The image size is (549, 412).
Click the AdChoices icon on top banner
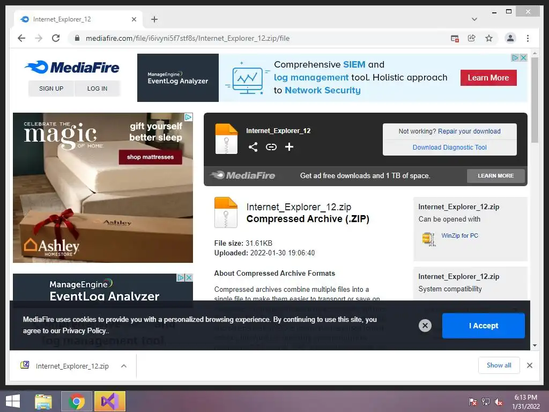click(515, 58)
